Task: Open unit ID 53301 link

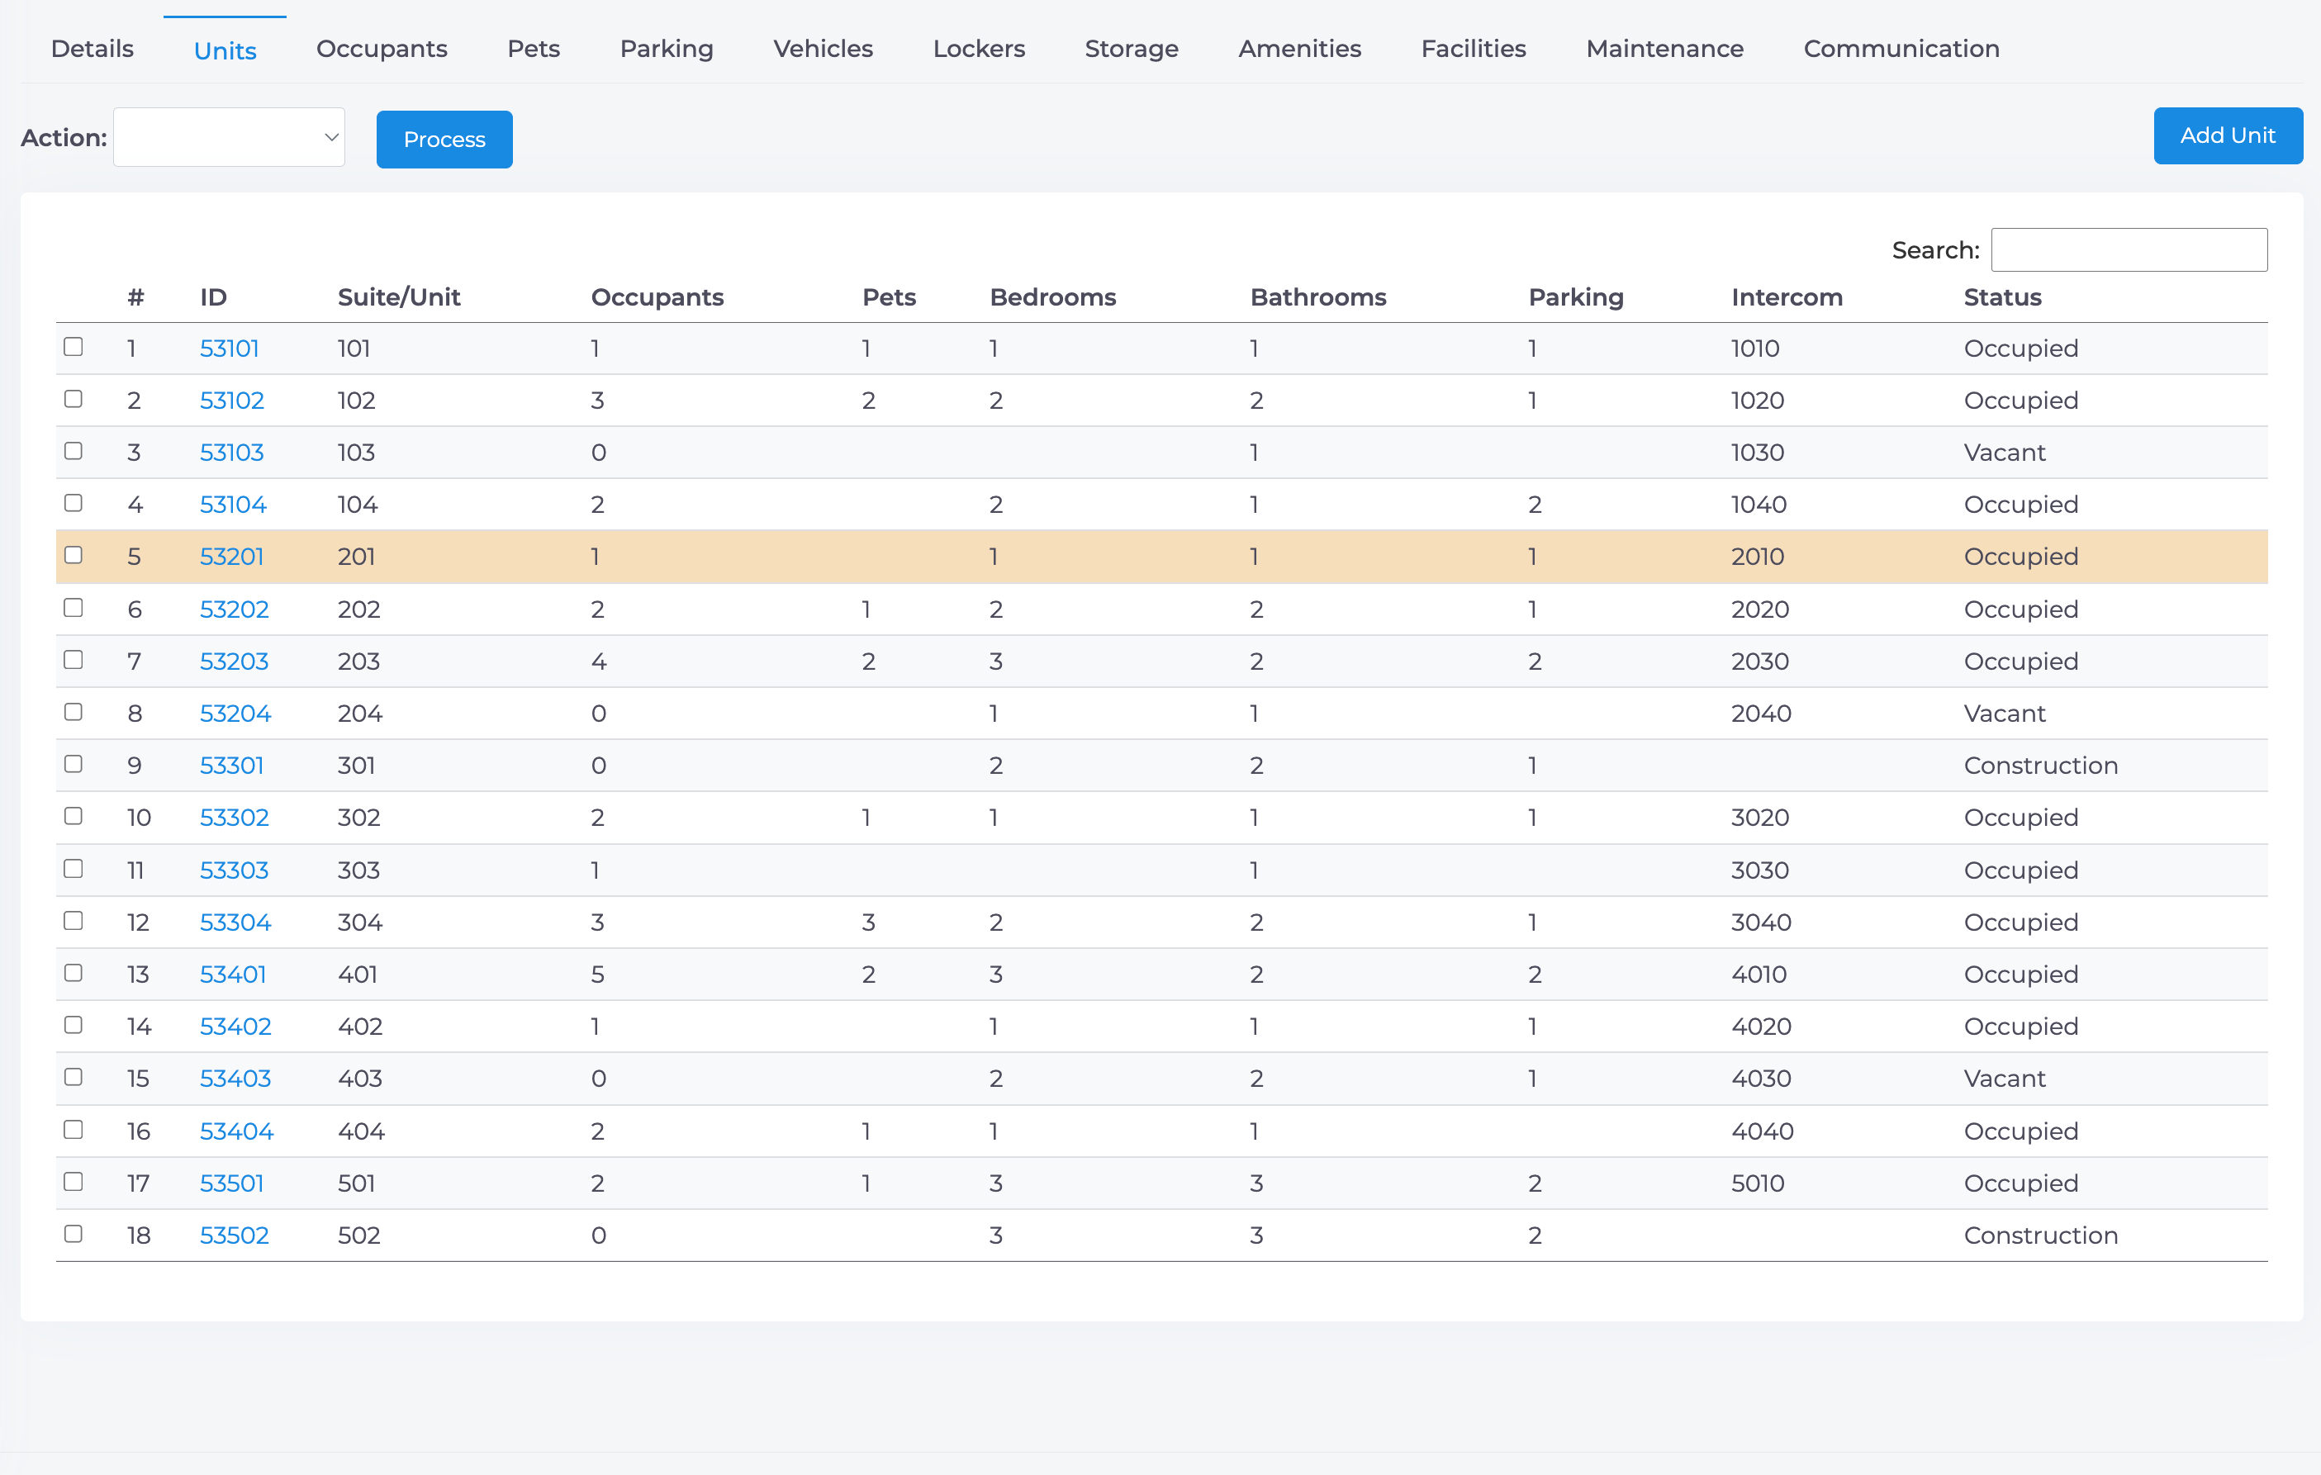Action: pos(231,766)
